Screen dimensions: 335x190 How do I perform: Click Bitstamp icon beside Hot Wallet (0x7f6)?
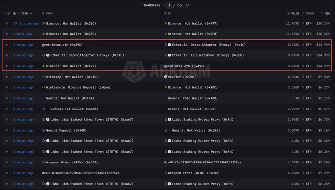(44, 77)
